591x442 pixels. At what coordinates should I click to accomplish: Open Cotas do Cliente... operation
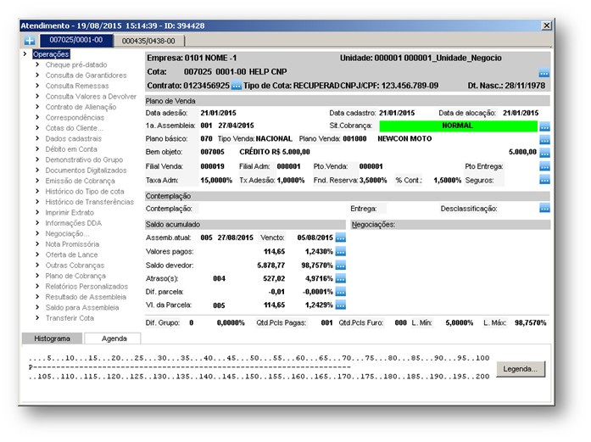click(75, 128)
